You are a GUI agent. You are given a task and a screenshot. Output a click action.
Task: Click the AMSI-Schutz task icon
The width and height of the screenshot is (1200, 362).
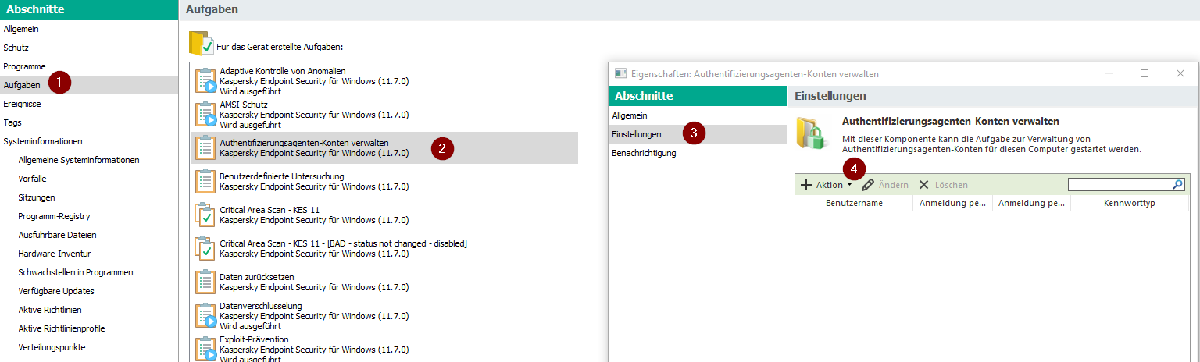click(205, 114)
